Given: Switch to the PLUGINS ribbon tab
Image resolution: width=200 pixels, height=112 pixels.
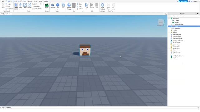Looking at the screenshot, I should 46,1.
